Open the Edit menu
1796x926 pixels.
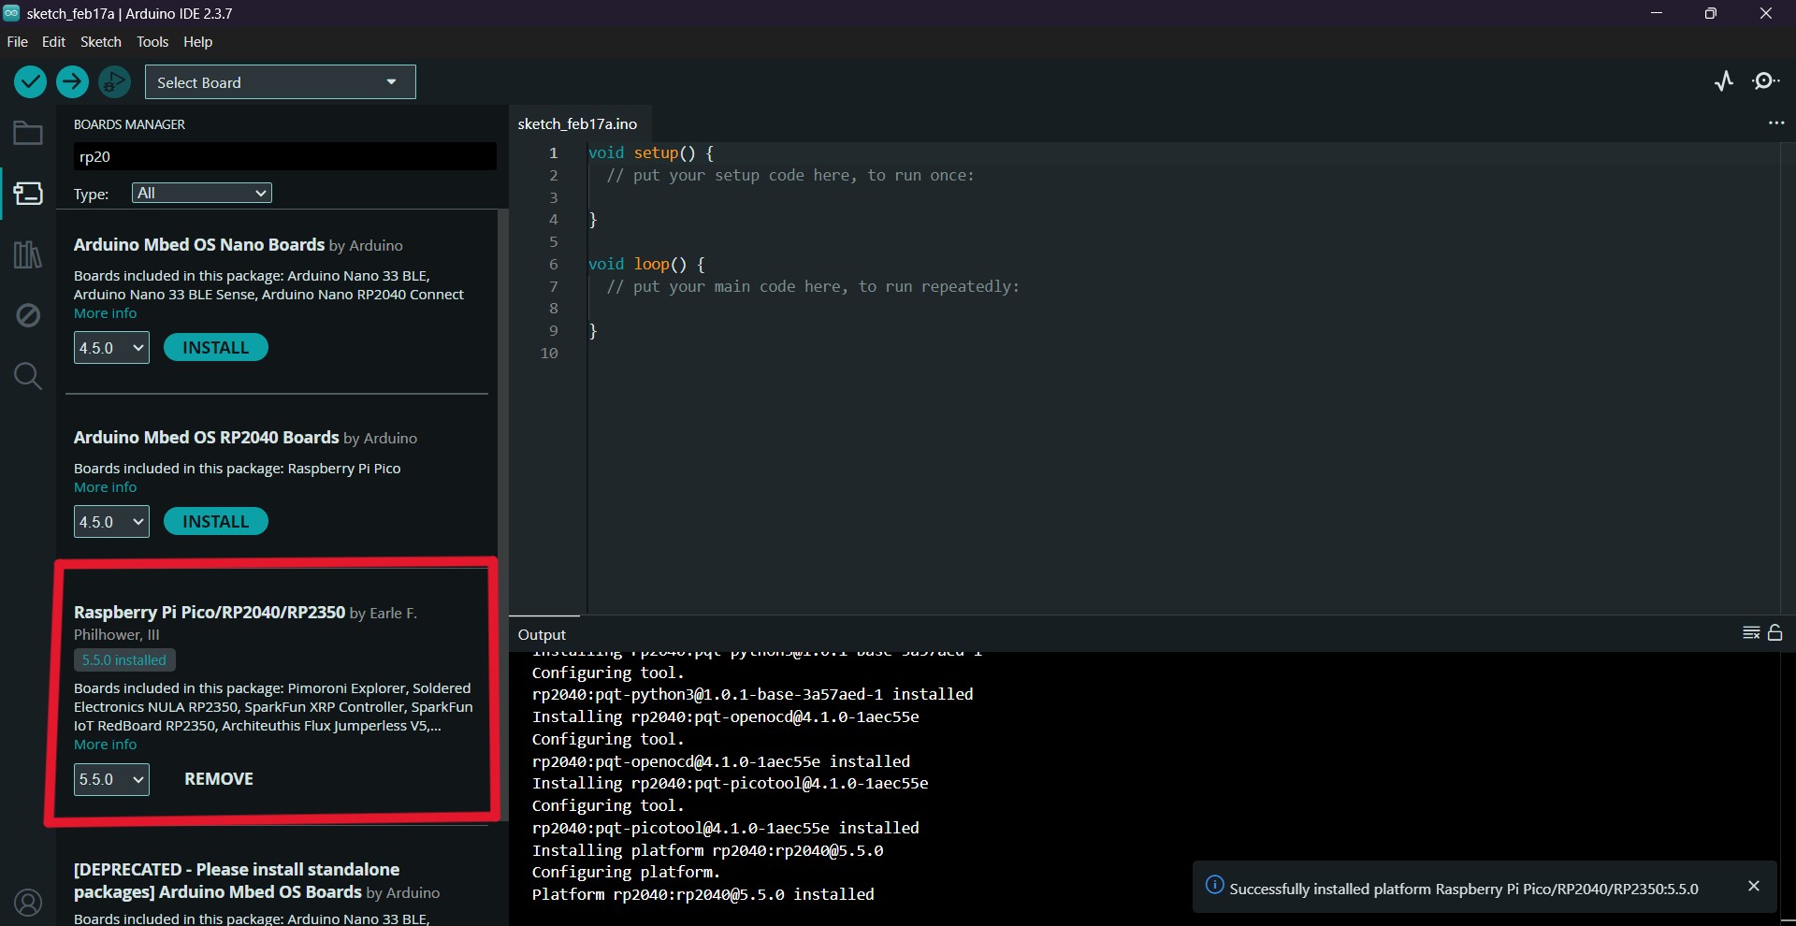[x=53, y=42]
